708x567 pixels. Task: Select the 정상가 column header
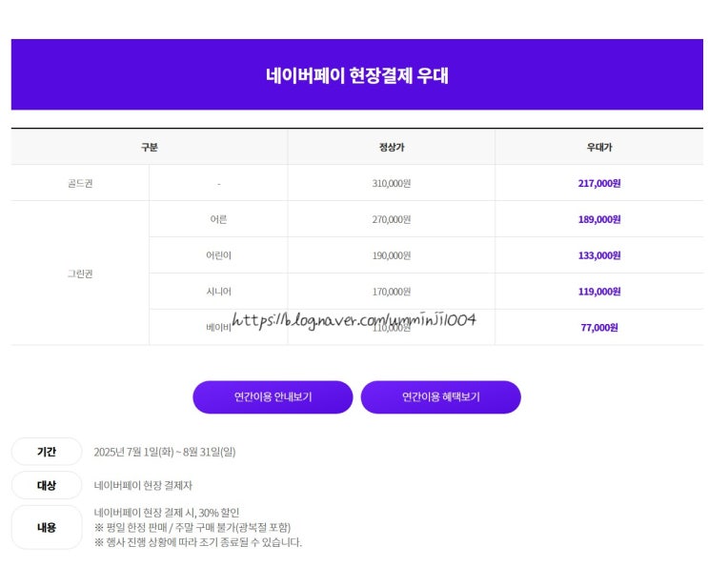point(392,147)
